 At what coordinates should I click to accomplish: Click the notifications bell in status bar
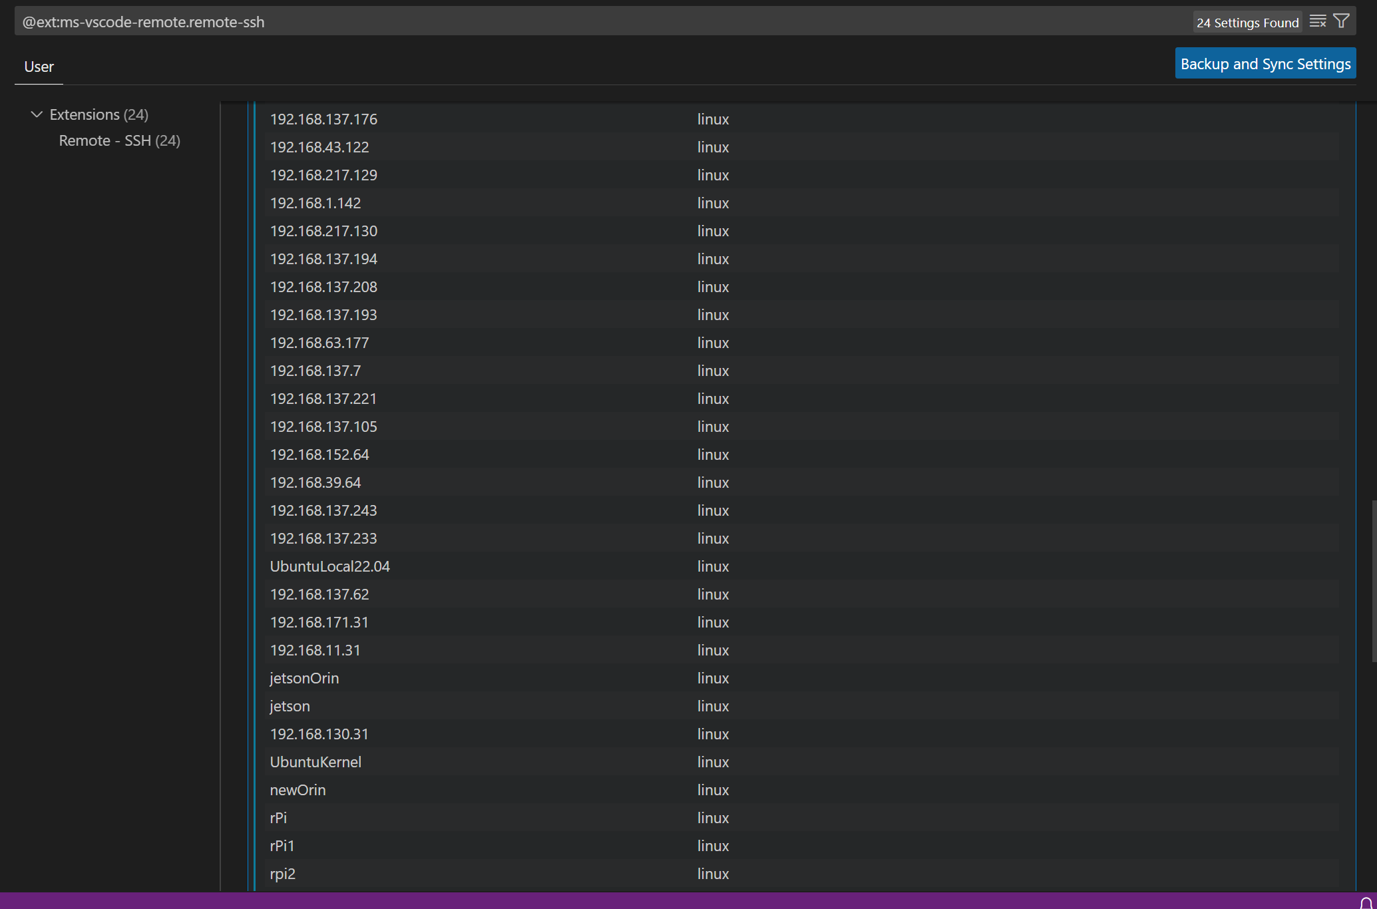point(1366,902)
